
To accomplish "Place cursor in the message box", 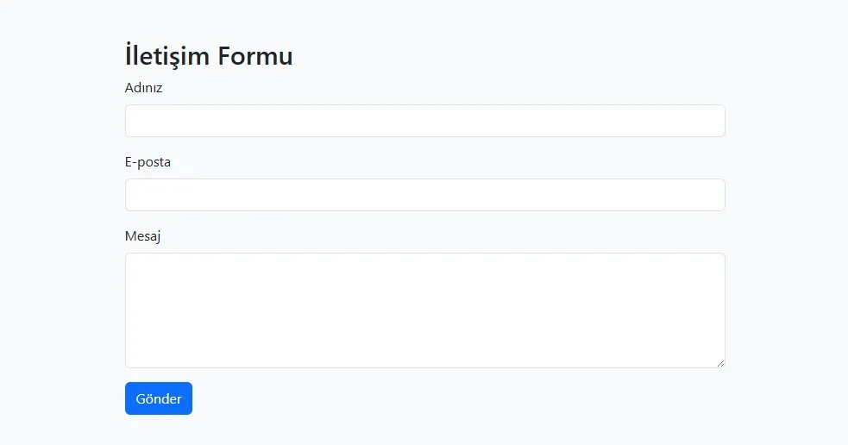I will coord(424,310).
